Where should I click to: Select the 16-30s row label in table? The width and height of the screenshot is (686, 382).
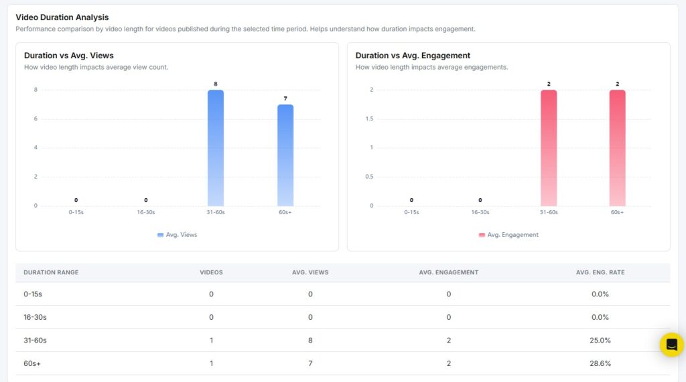click(x=35, y=317)
